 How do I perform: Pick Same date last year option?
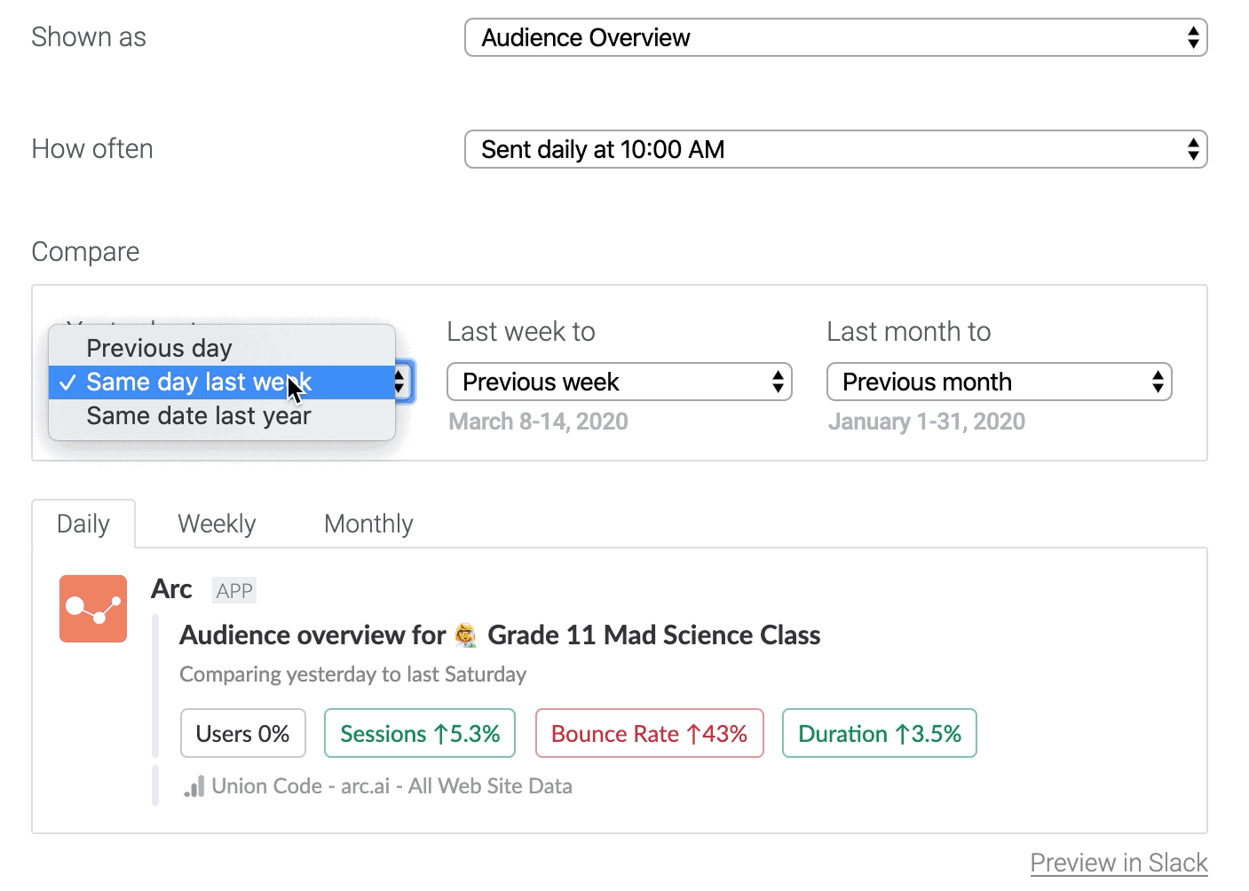click(x=199, y=416)
